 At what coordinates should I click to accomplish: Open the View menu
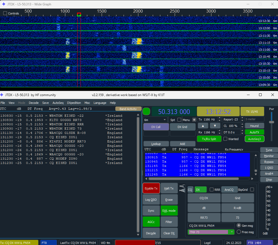pos(12,103)
